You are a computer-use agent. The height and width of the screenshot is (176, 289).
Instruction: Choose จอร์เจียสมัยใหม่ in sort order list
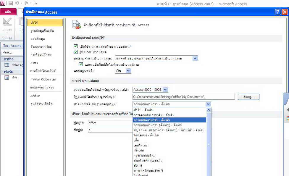pos(169,155)
